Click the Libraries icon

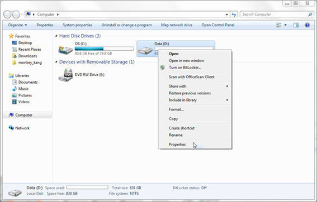11,75
